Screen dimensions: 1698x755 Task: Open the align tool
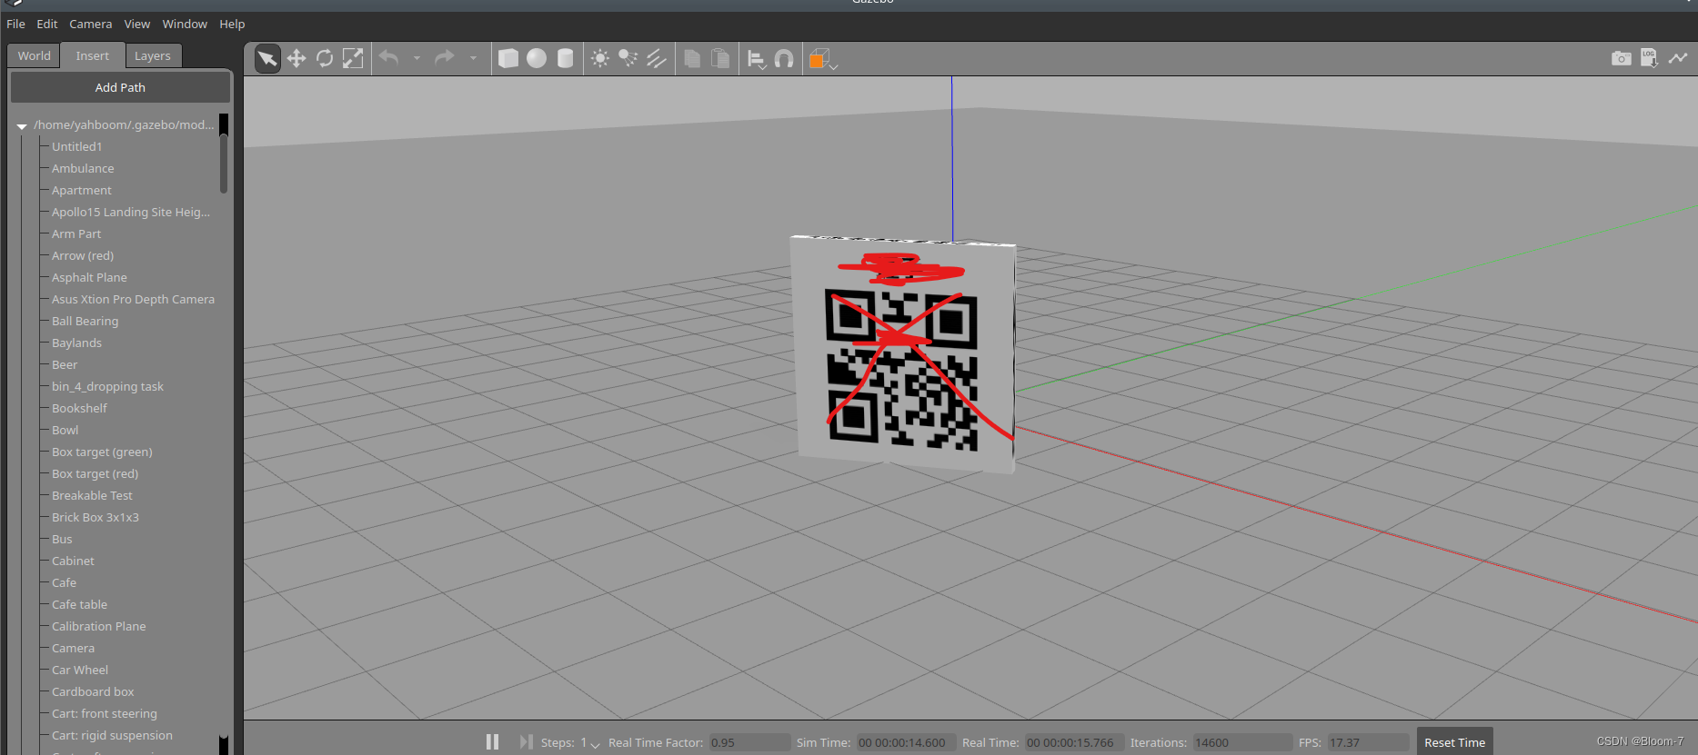click(x=756, y=60)
